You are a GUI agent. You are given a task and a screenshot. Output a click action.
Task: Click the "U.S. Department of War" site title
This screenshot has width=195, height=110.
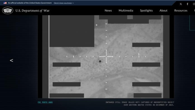tap(32, 11)
